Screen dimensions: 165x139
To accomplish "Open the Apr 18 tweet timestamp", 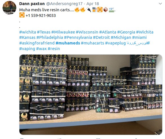I will (93, 4).
